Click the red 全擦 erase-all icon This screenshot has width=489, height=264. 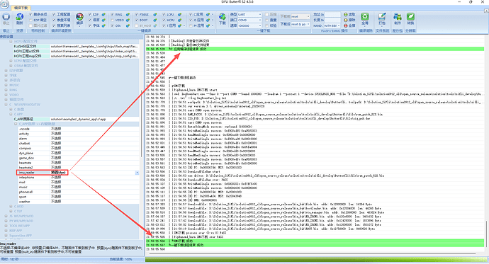346,25
